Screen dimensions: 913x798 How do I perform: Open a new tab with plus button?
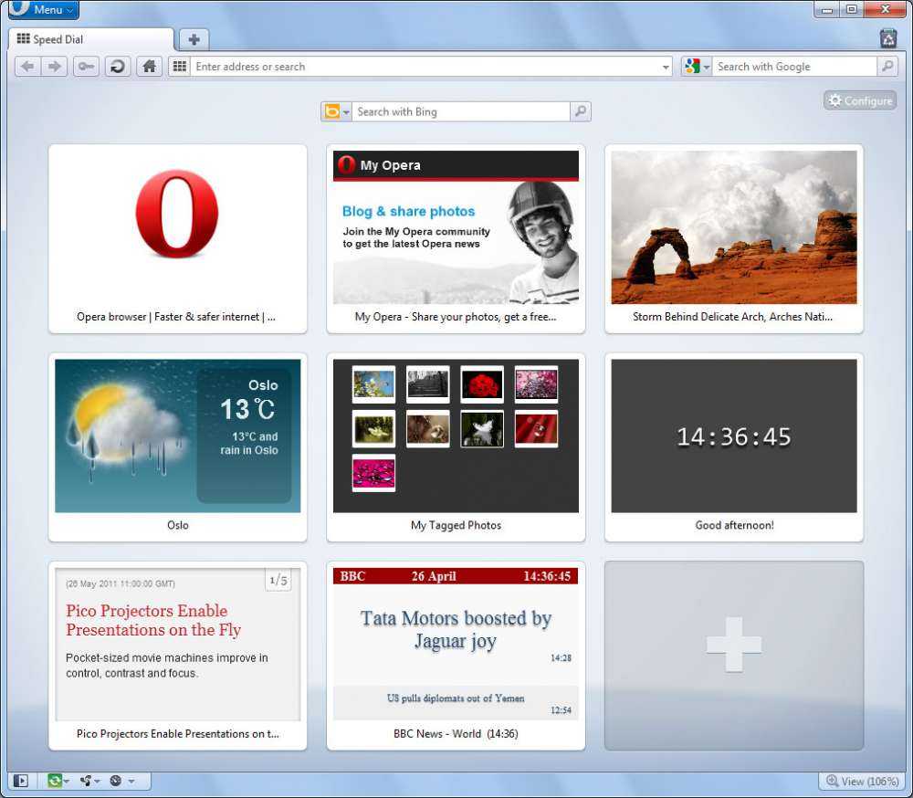tap(194, 39)
